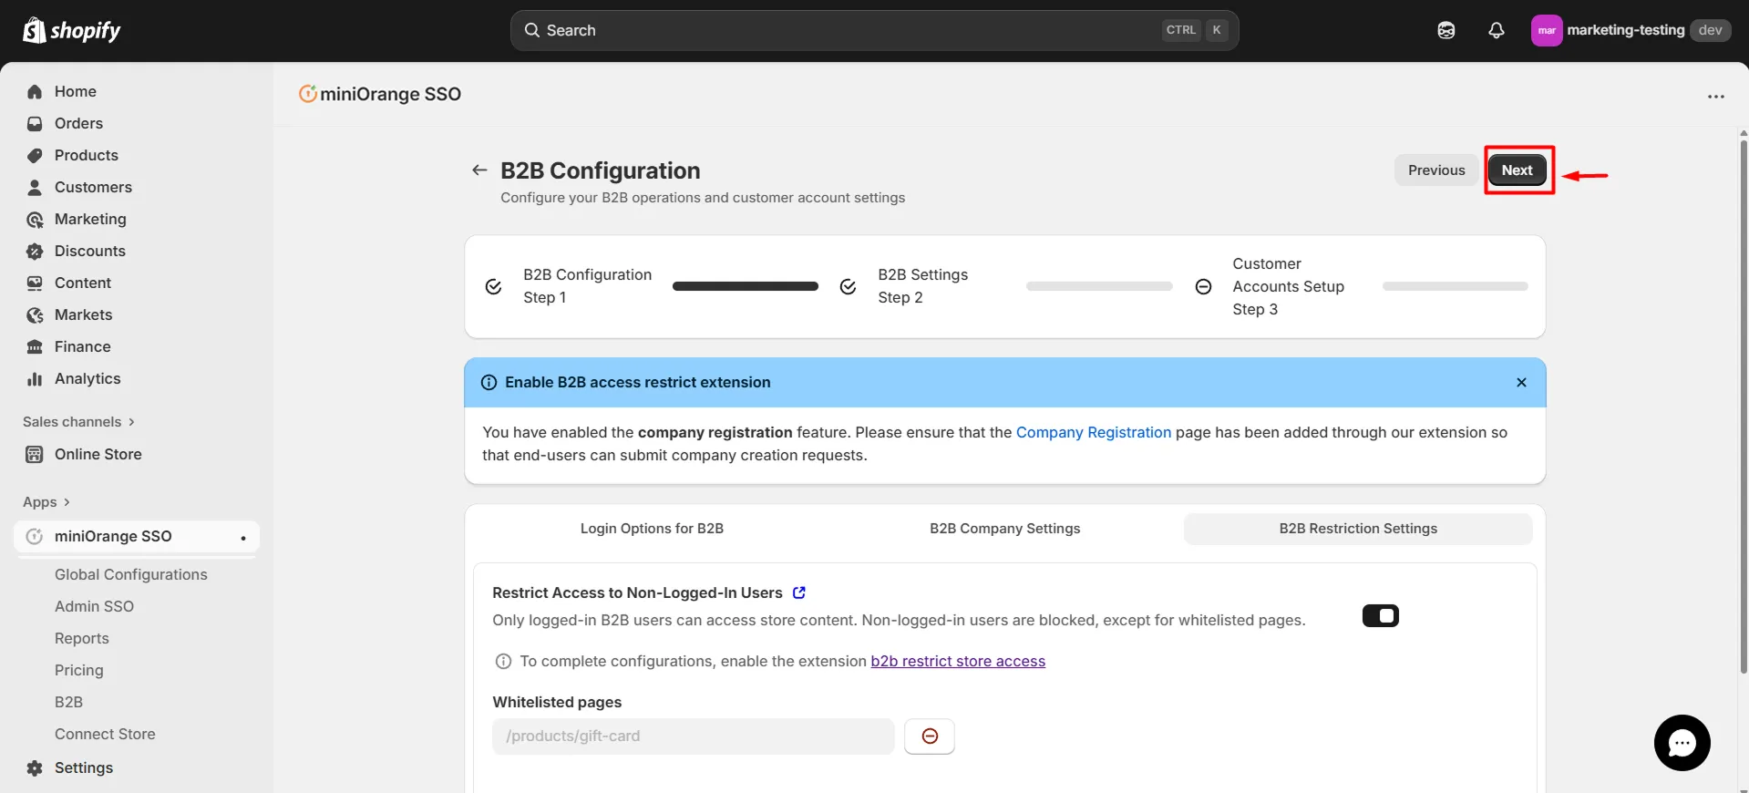Screen dimensions: 1749x793
Task: Open the b2b restrict store access link
Action: tap(958, 661)
